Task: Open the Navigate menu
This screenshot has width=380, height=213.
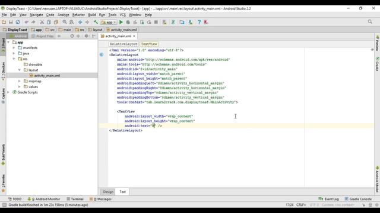Action: click(x=36, y=15)
